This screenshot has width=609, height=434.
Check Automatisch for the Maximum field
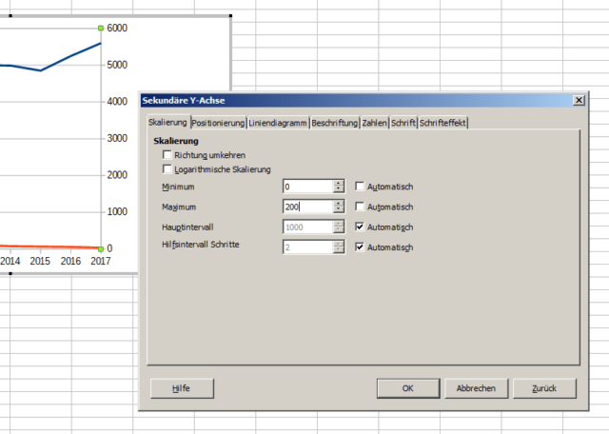(x=361, y=207)
